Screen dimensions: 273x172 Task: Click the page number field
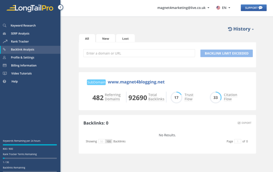pyautogui.click(x=238, y=141)
